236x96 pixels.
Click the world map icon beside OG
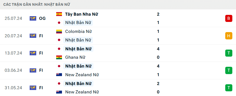click(33, 19)
